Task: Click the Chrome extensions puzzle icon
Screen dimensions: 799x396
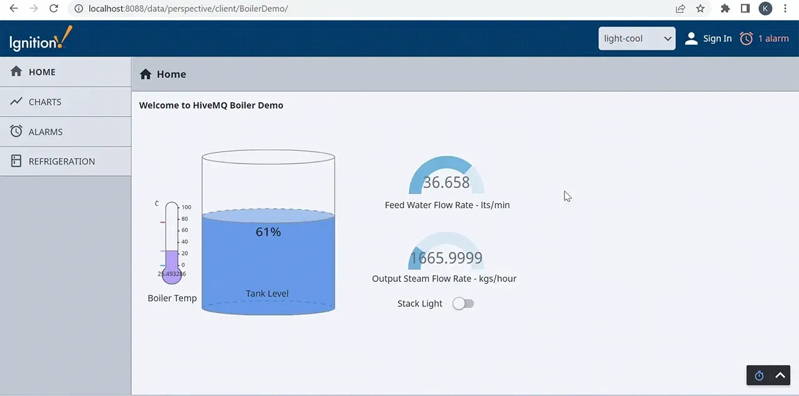Action: pos(725,9)
